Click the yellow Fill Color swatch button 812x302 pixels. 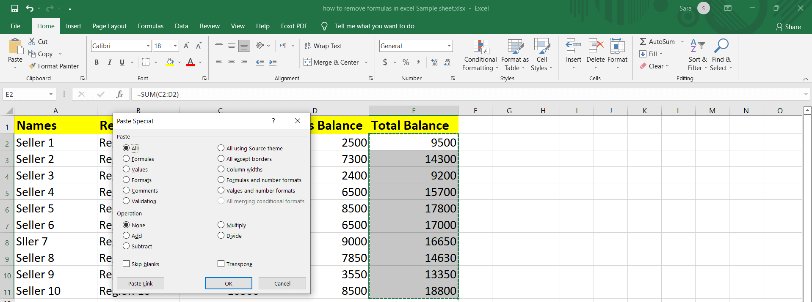tap(170, 62)
